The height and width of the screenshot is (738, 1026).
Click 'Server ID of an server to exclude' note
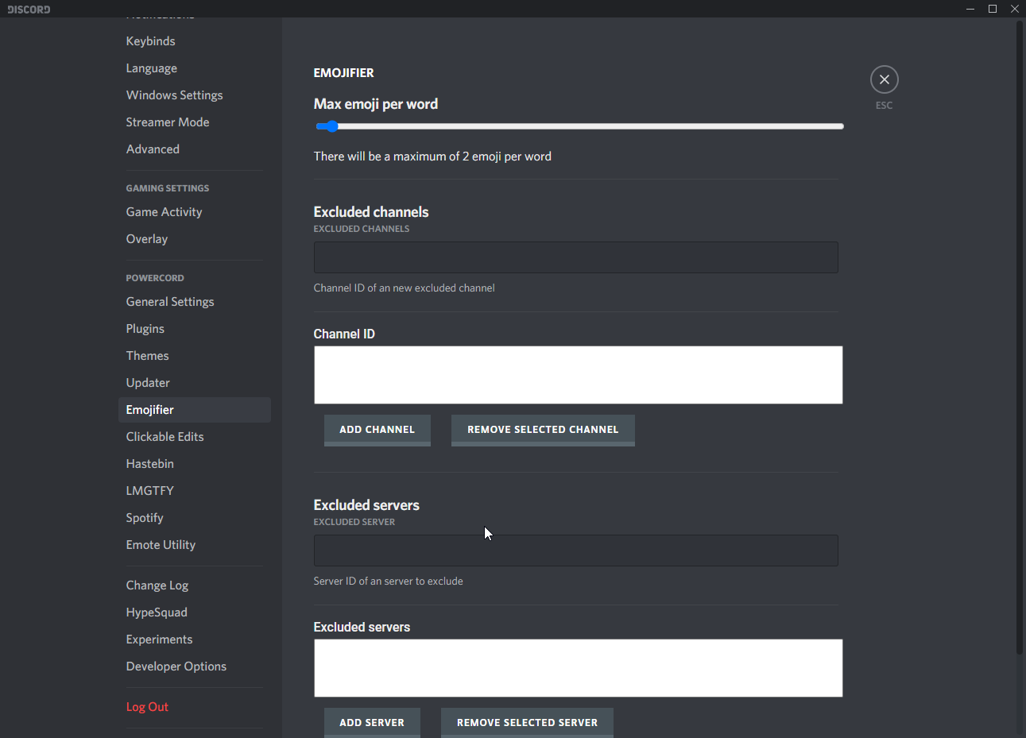coord(388,581)
